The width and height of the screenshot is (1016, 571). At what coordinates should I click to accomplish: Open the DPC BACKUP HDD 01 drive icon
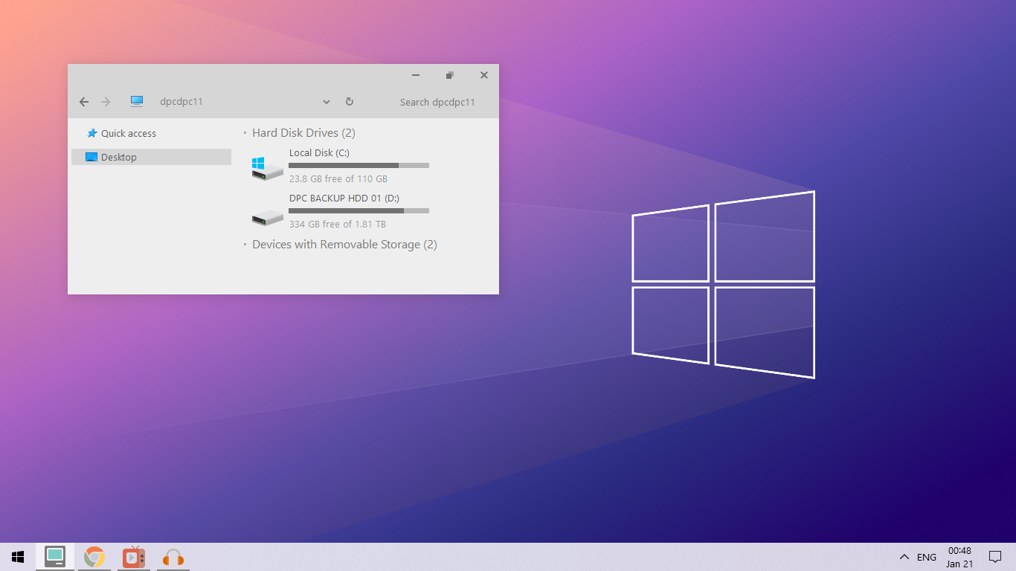pos(266,216)
